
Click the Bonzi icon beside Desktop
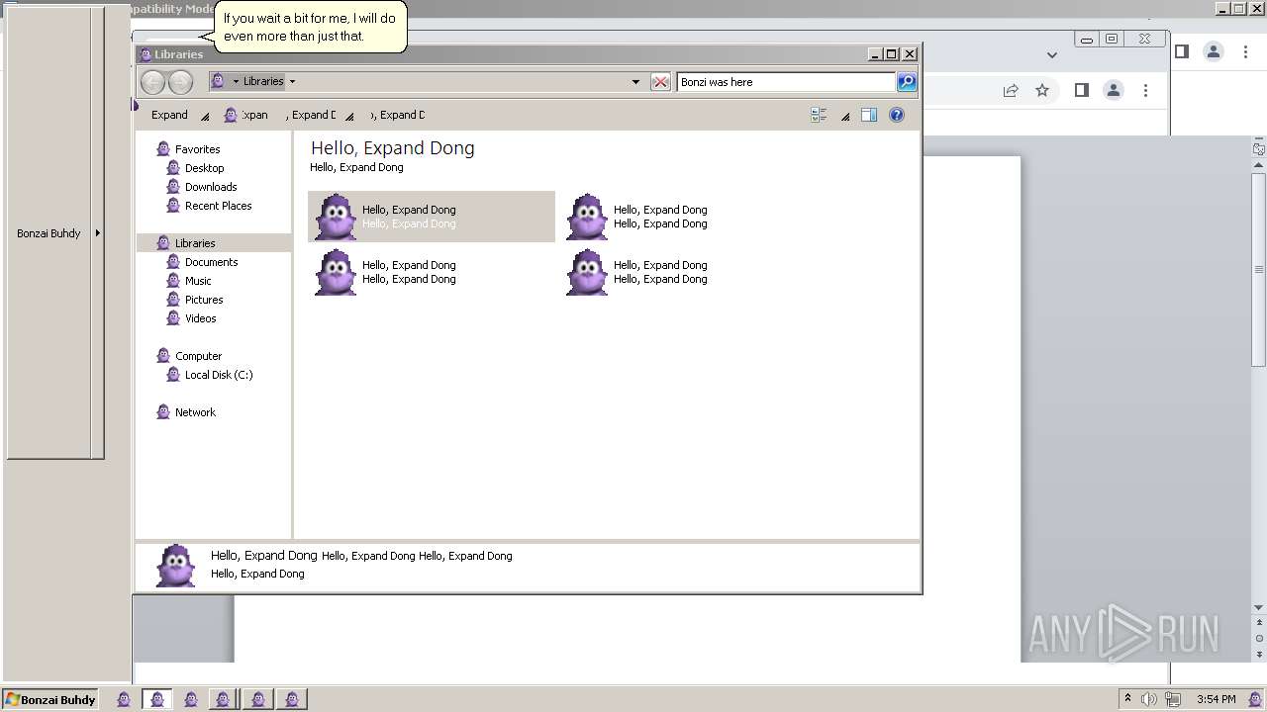pyautogui.click(x=173, y=168)
